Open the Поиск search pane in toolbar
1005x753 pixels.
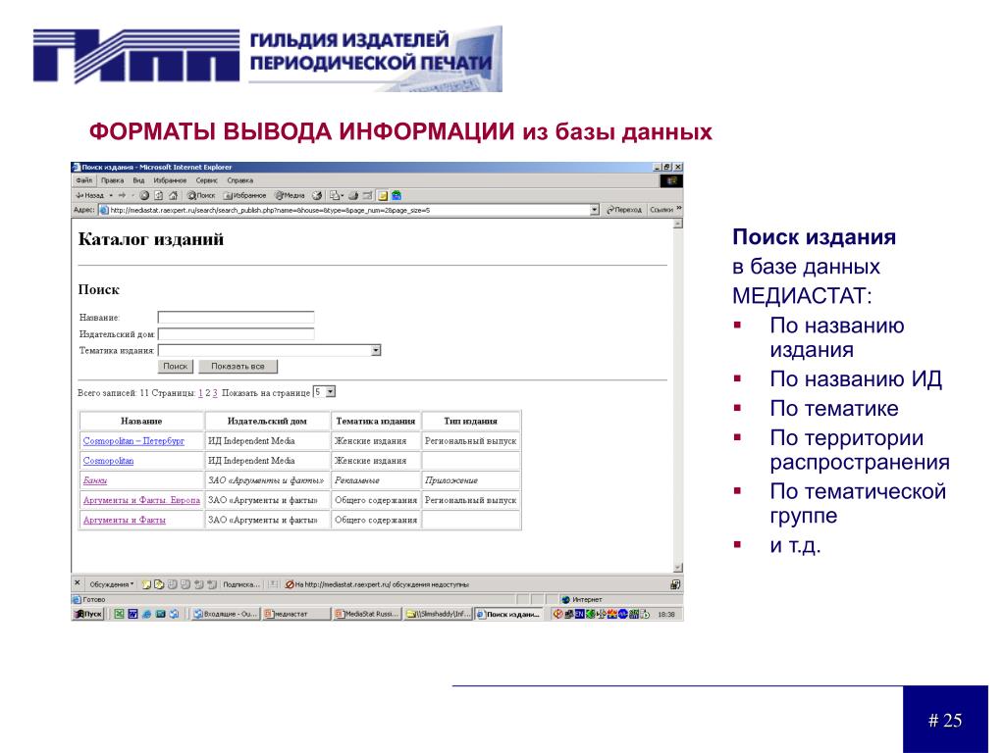201,195
